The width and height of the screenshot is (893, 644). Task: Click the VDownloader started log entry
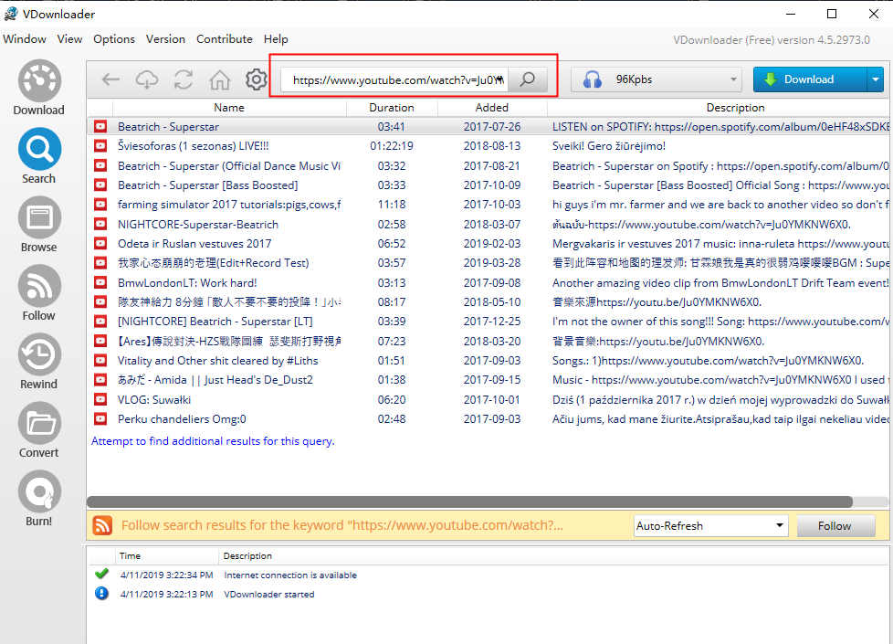268,594
